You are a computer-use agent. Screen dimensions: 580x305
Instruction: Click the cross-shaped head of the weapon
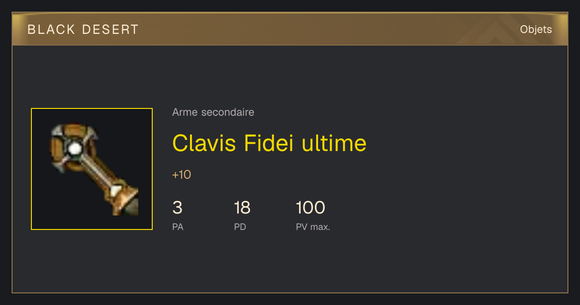tap(74, 149)
